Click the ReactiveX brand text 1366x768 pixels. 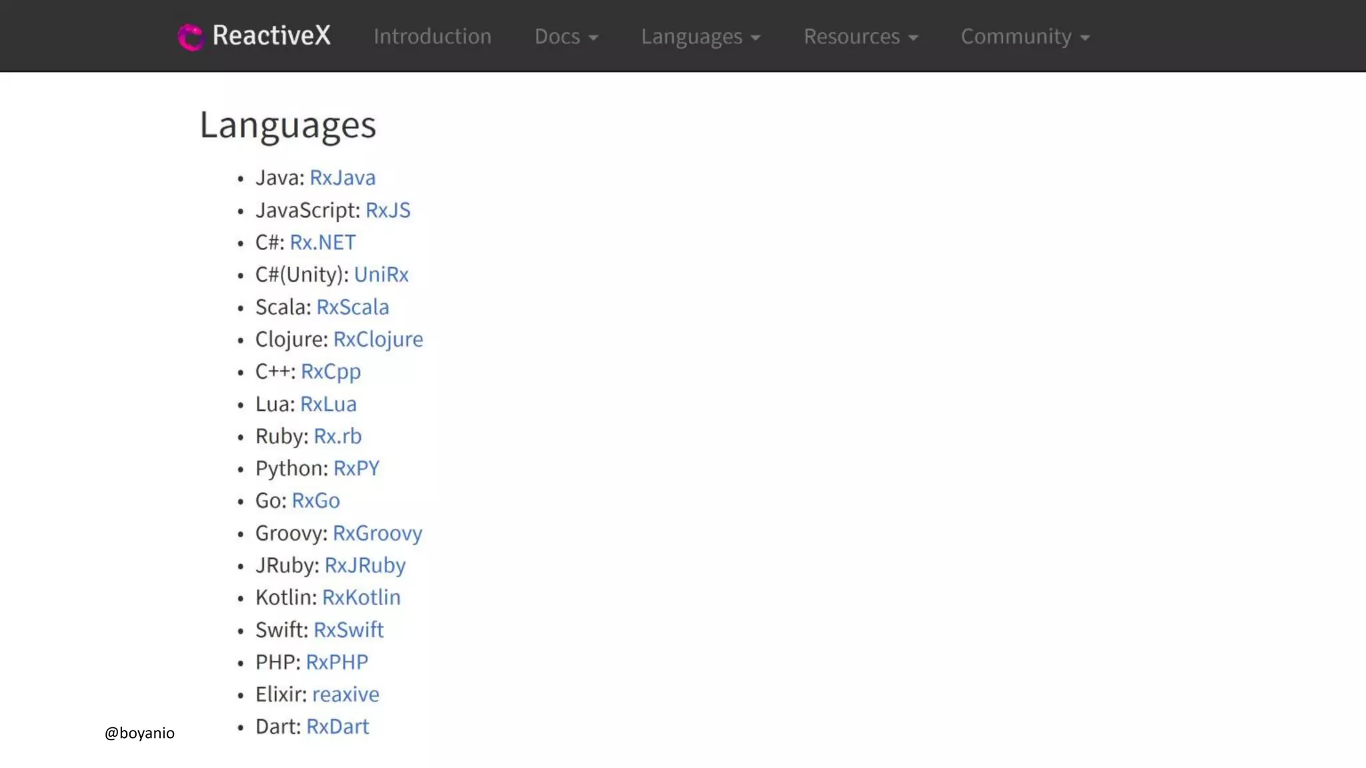pyautogui.click(x=271, y=35)
